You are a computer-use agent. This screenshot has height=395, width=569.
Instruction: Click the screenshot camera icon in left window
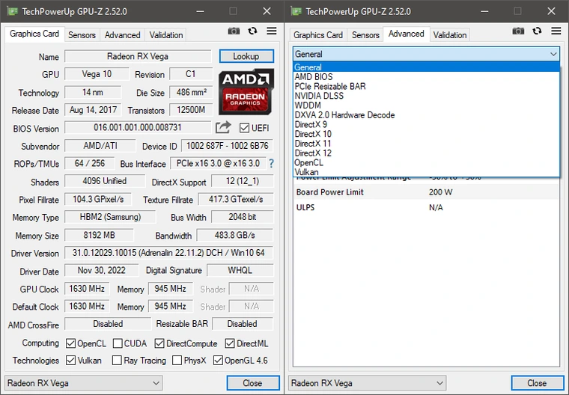pos(234,31)
